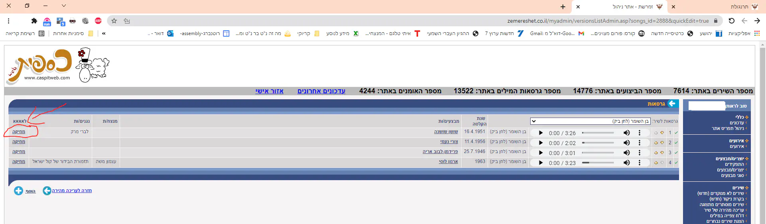Delete the first version via מחיקה link
This screenshot has width=766, height=224.
tap(19, 132)
